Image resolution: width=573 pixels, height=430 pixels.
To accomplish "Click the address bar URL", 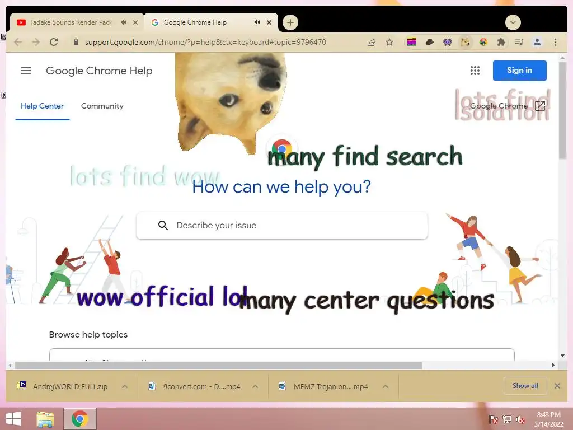I will [x=205, y=43].
